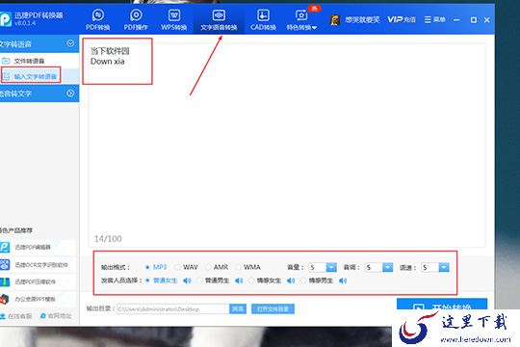Select the 普通男生 voice
Viewport: 520px width, 347px height.
(213, 280)
